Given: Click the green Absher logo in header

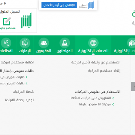Looking at the screenshot, I should tap(26, 21).
